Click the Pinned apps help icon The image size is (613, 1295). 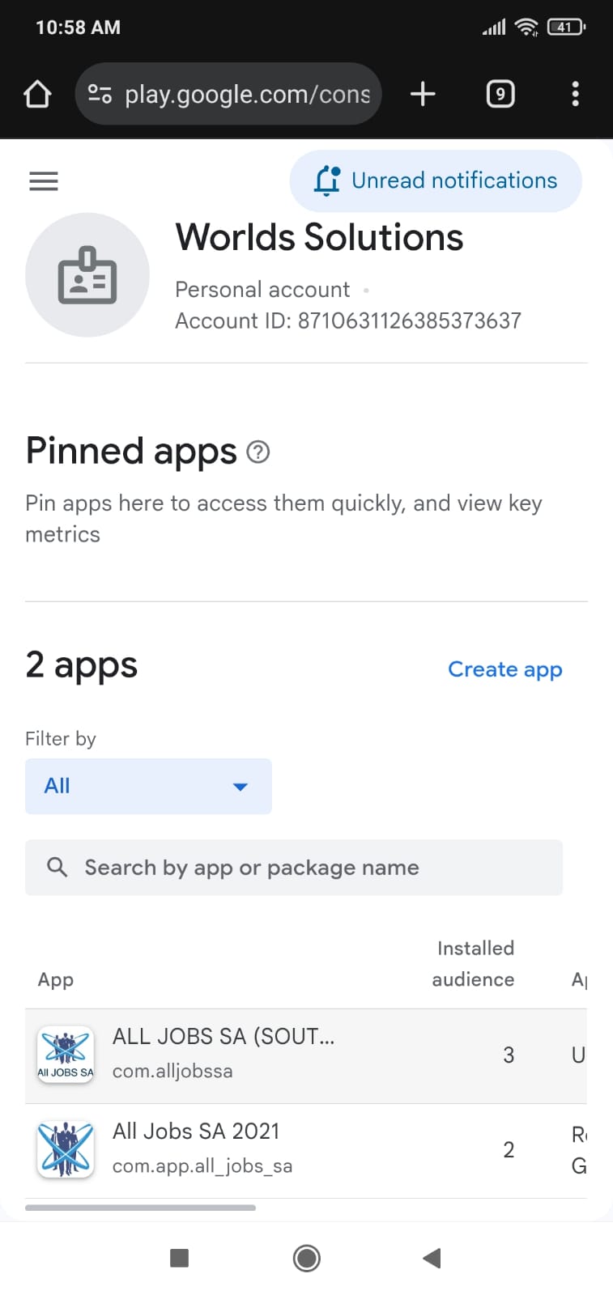pos(258,452)
